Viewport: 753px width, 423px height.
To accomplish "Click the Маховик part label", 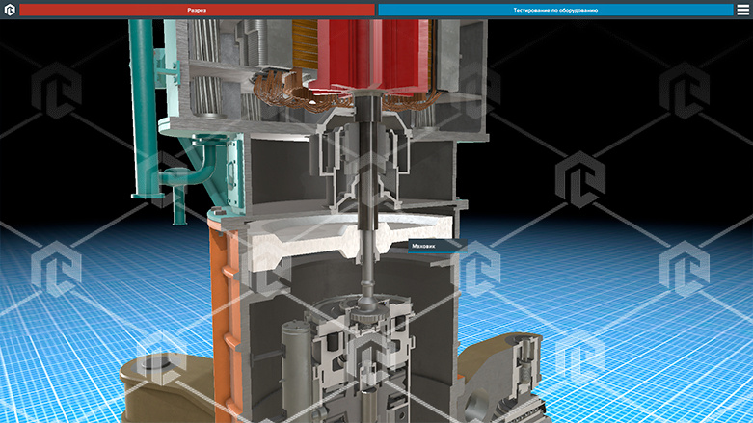I will point(437,246).
